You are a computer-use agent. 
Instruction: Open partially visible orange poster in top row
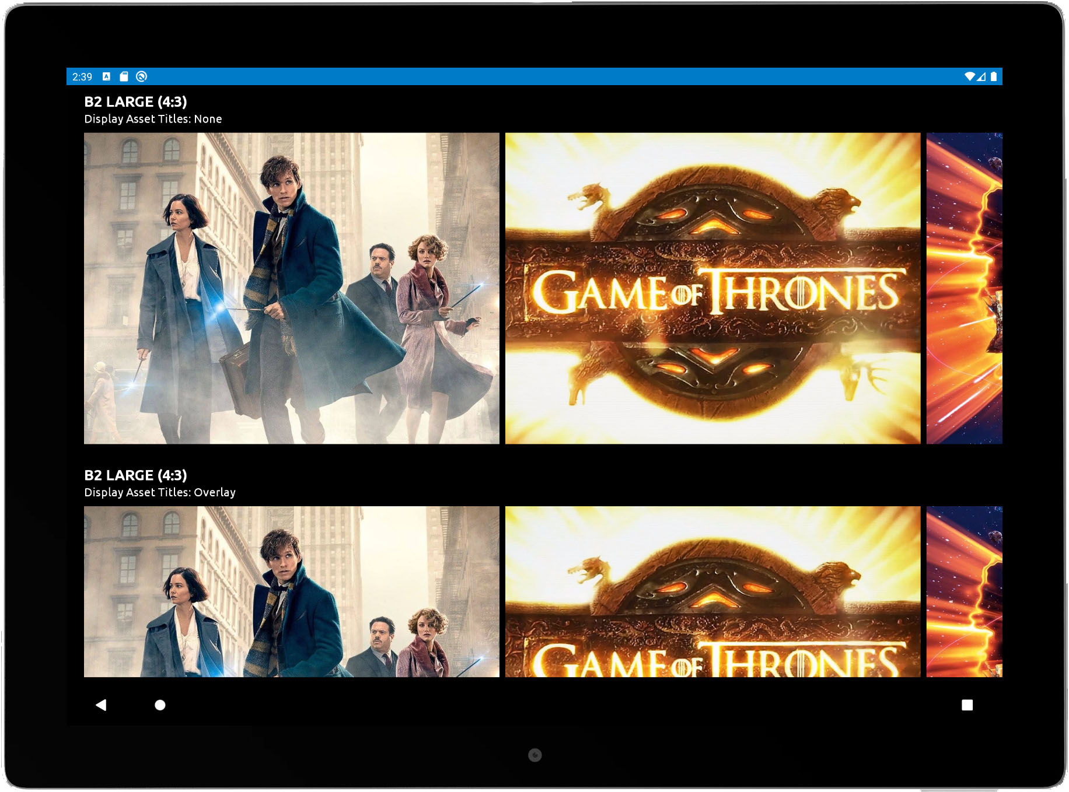point(964,288)
